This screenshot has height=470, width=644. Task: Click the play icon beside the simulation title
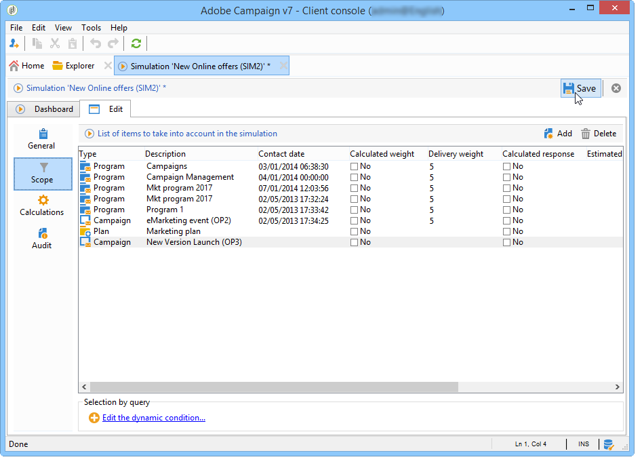18,88
